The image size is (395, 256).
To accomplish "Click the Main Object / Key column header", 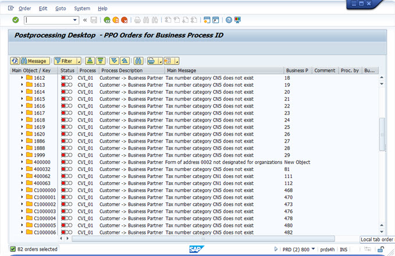I will (34, 70).
